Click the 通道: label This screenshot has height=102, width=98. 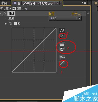(x=12, y=18)
